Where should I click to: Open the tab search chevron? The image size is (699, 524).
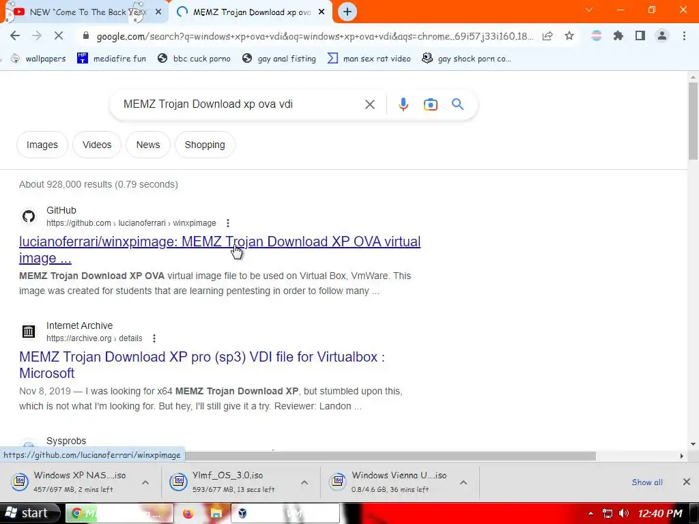pyautogui.click(x=589, y=10)
